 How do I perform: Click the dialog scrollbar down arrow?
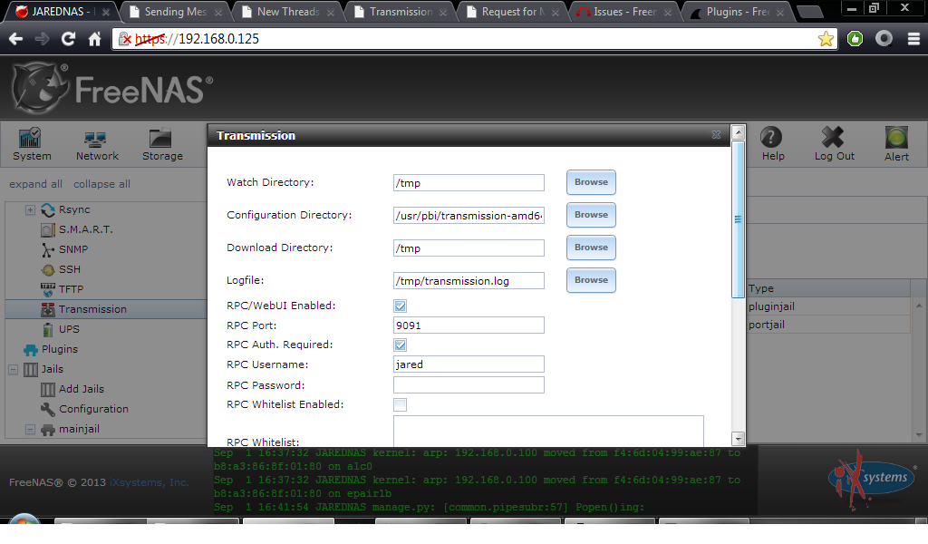point(738,439)
